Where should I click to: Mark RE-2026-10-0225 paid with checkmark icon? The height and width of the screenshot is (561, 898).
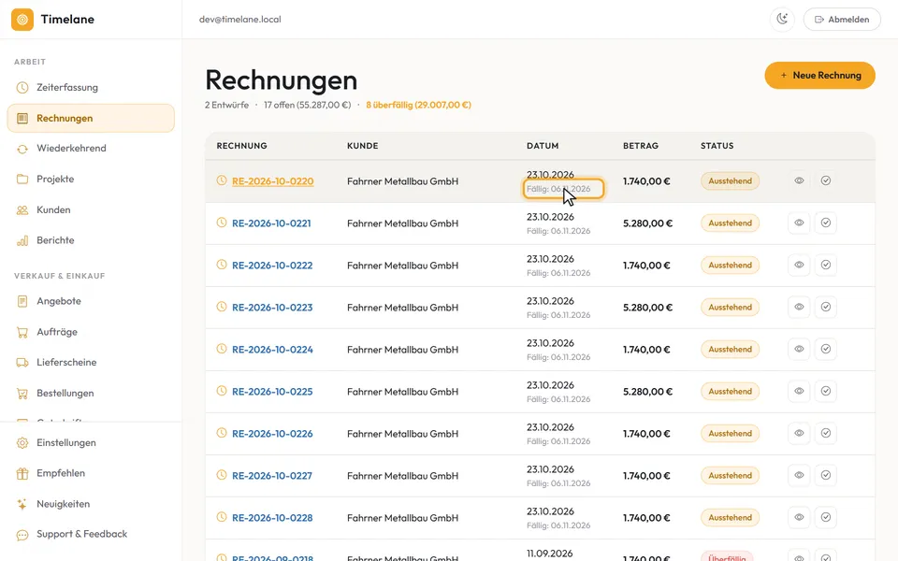point(826,391)
